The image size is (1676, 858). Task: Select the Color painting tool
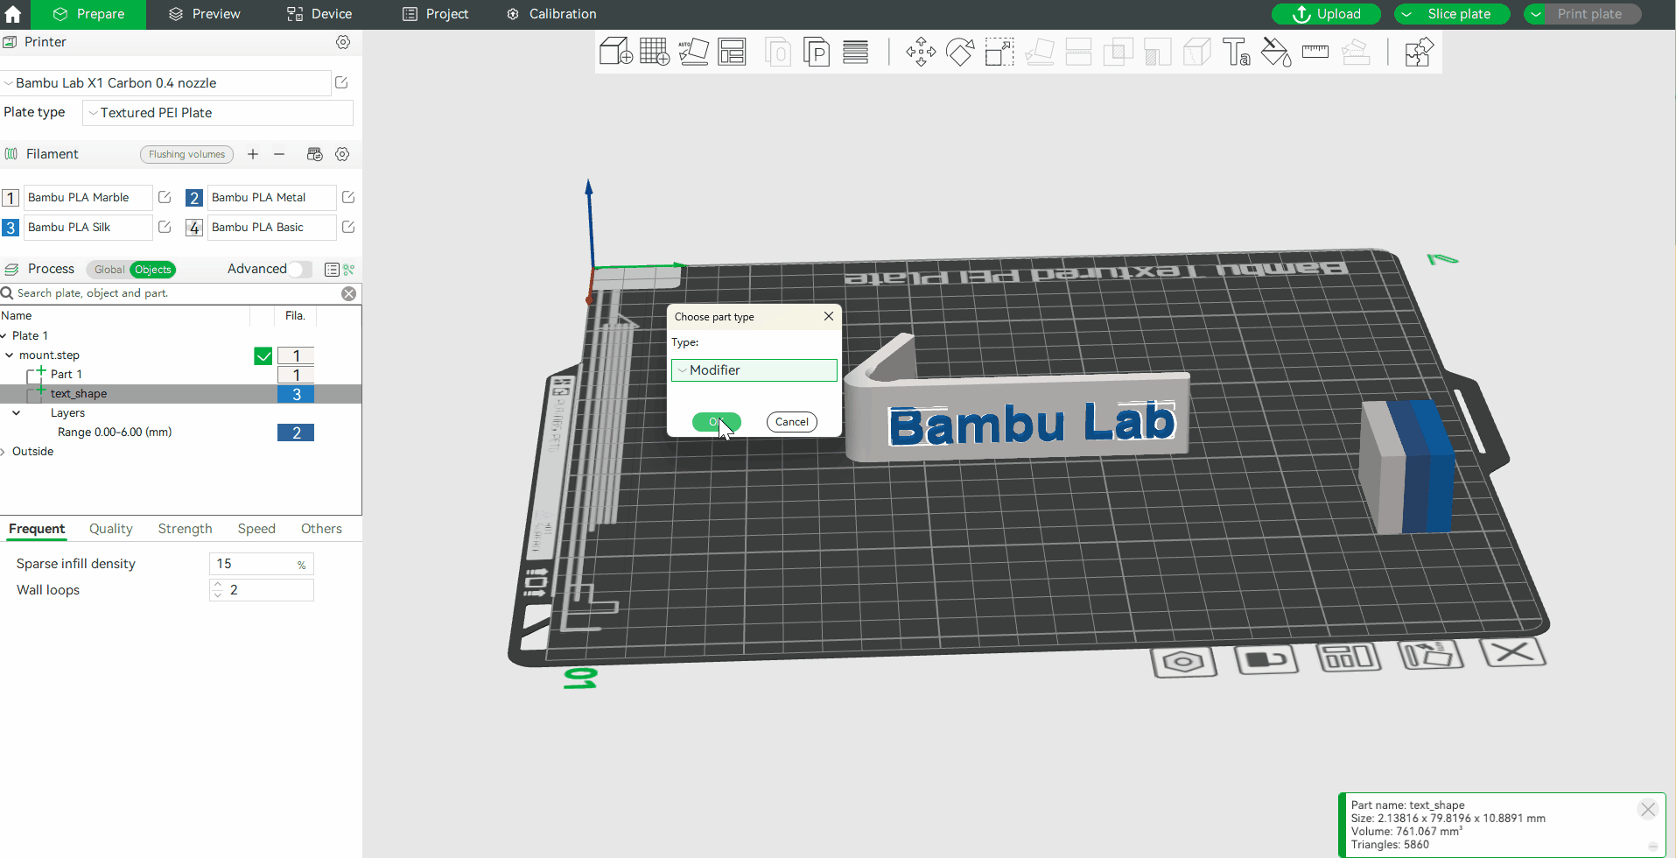coord(1276,52)
